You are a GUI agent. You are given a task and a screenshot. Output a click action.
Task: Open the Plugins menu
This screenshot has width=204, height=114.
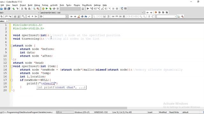pyautogui.click(x=77, y=5)
